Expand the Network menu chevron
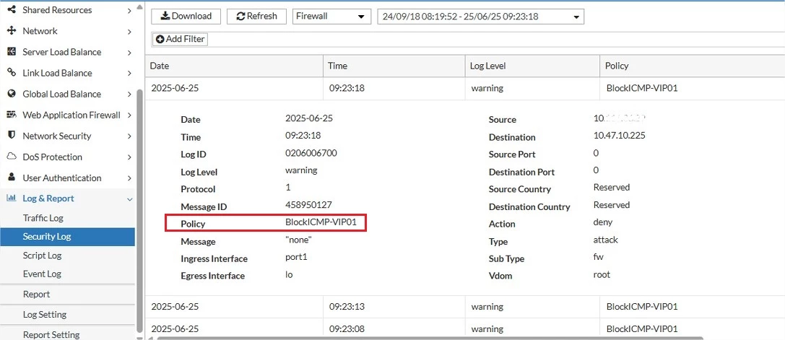 pyautogui.click(x=129, y=32)
